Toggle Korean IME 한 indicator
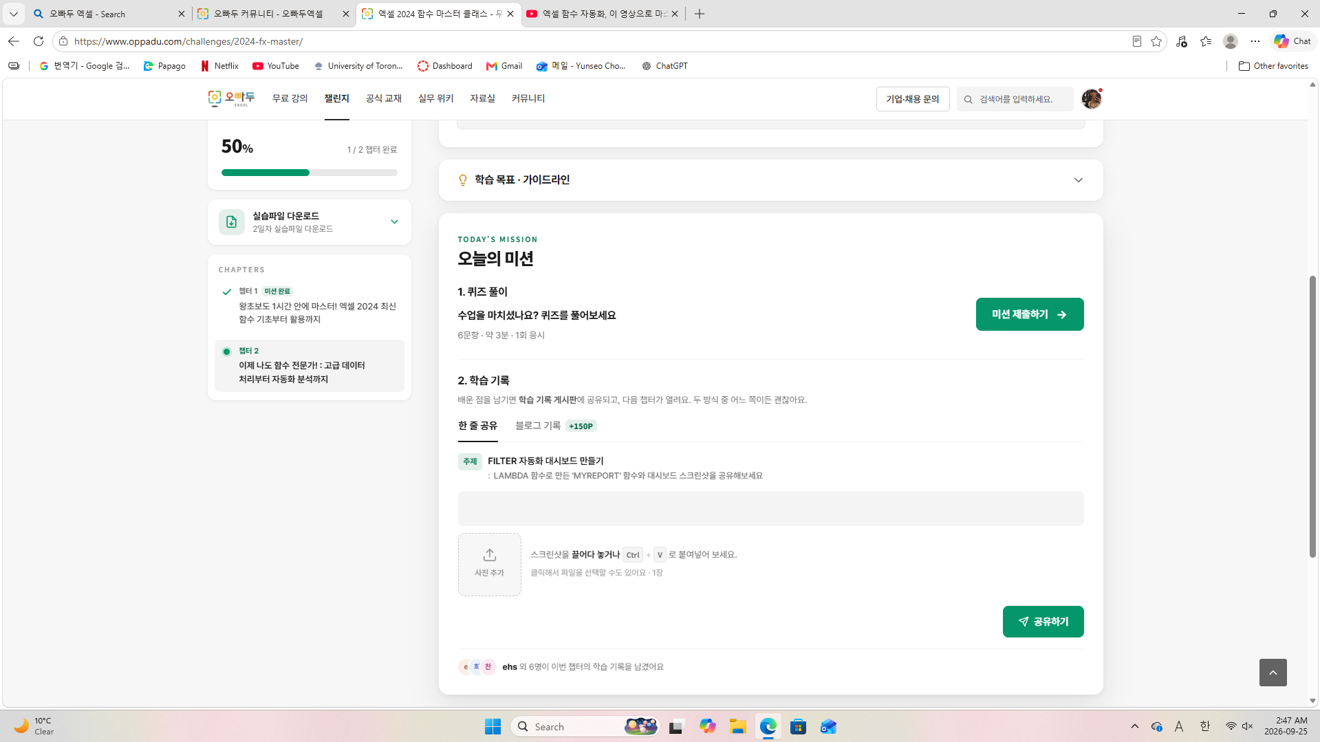Image resolution: width=1320 pixels, height=742 pixels. click(x=1204, y=726)
